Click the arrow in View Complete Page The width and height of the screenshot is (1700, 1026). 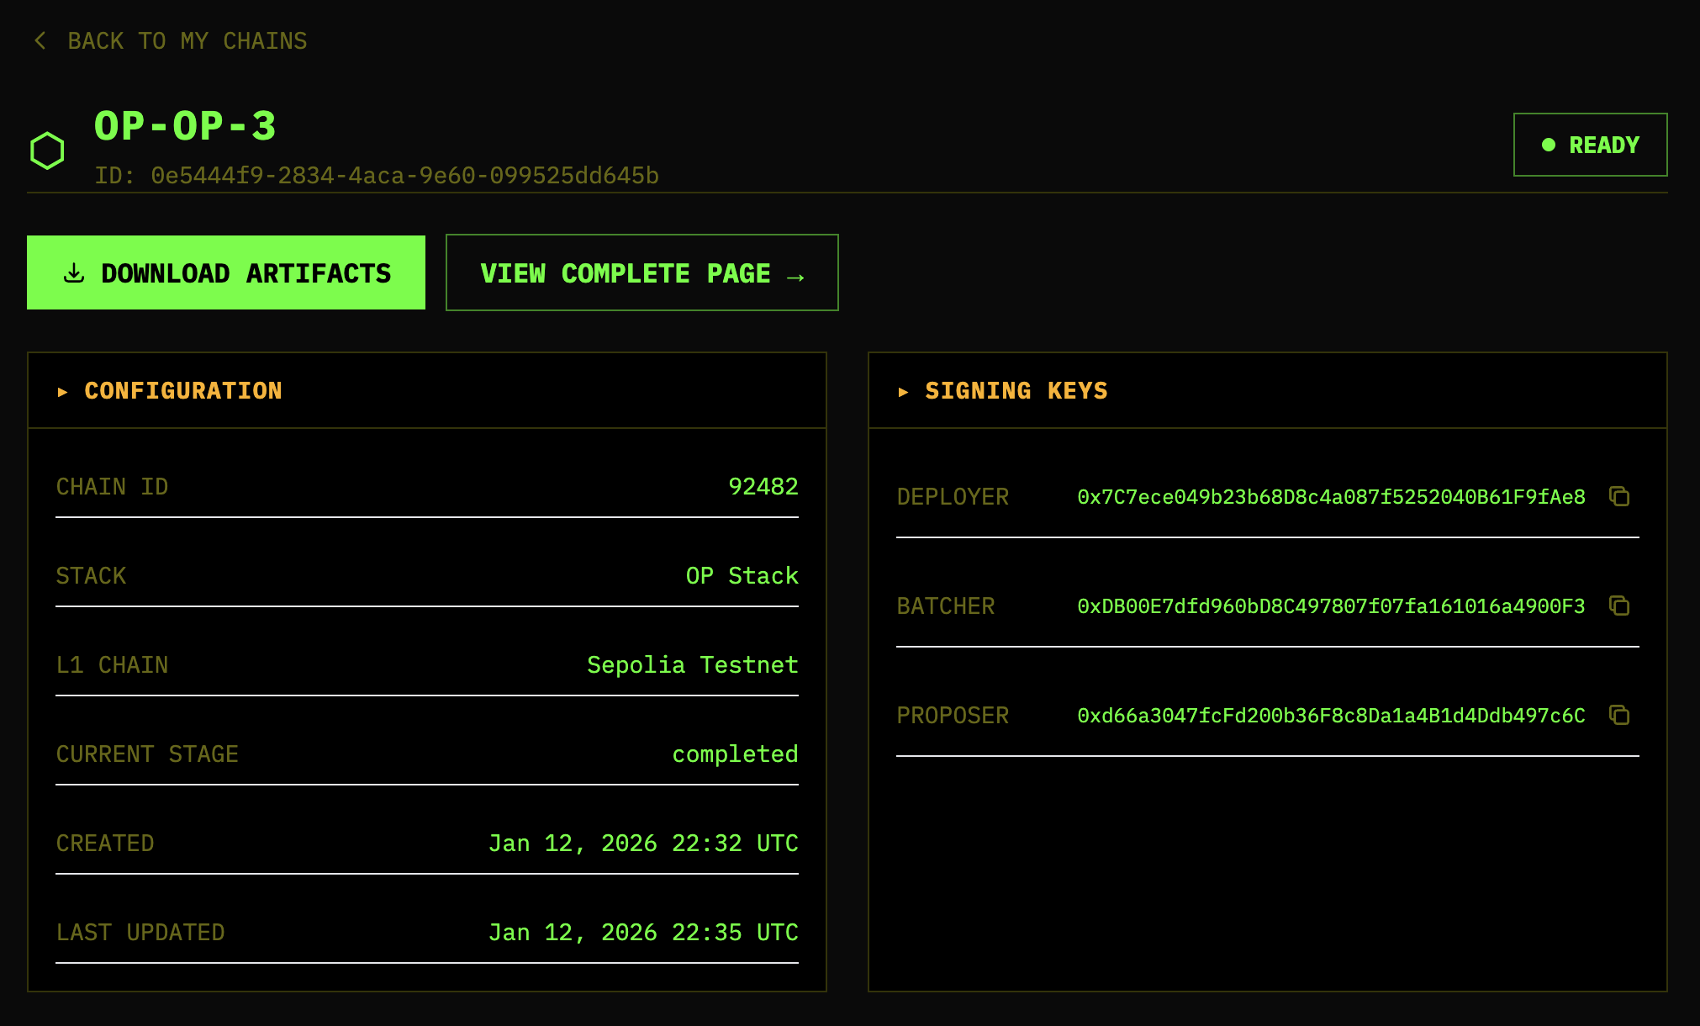click(795, 276)
